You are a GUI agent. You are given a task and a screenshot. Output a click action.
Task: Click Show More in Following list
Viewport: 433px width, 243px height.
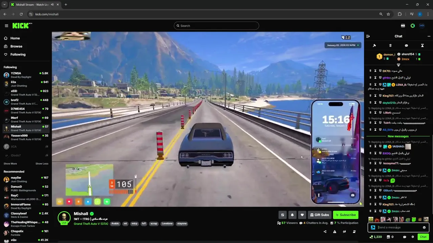point(10,164)
